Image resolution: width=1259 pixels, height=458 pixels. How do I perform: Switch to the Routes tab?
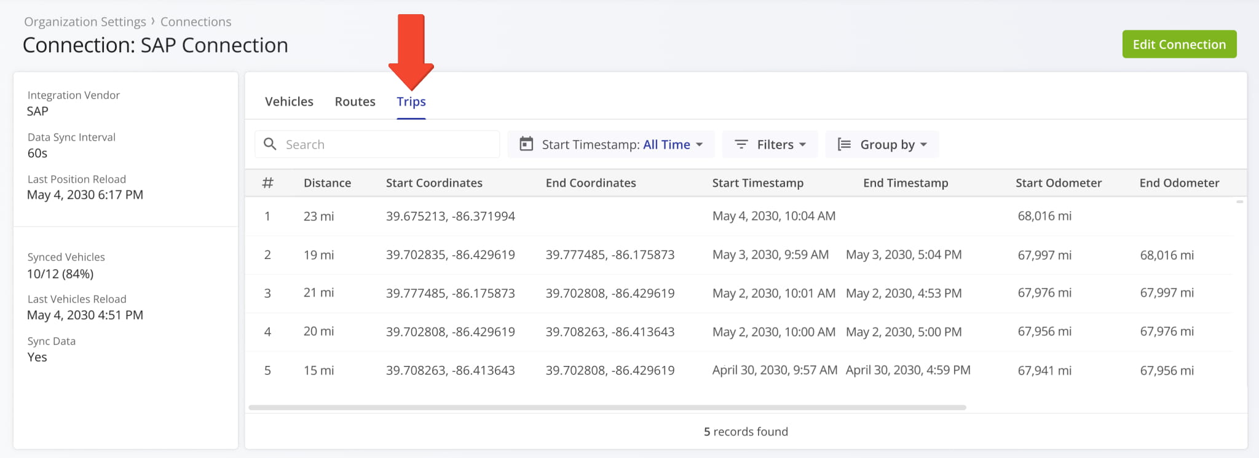point(355,101)
